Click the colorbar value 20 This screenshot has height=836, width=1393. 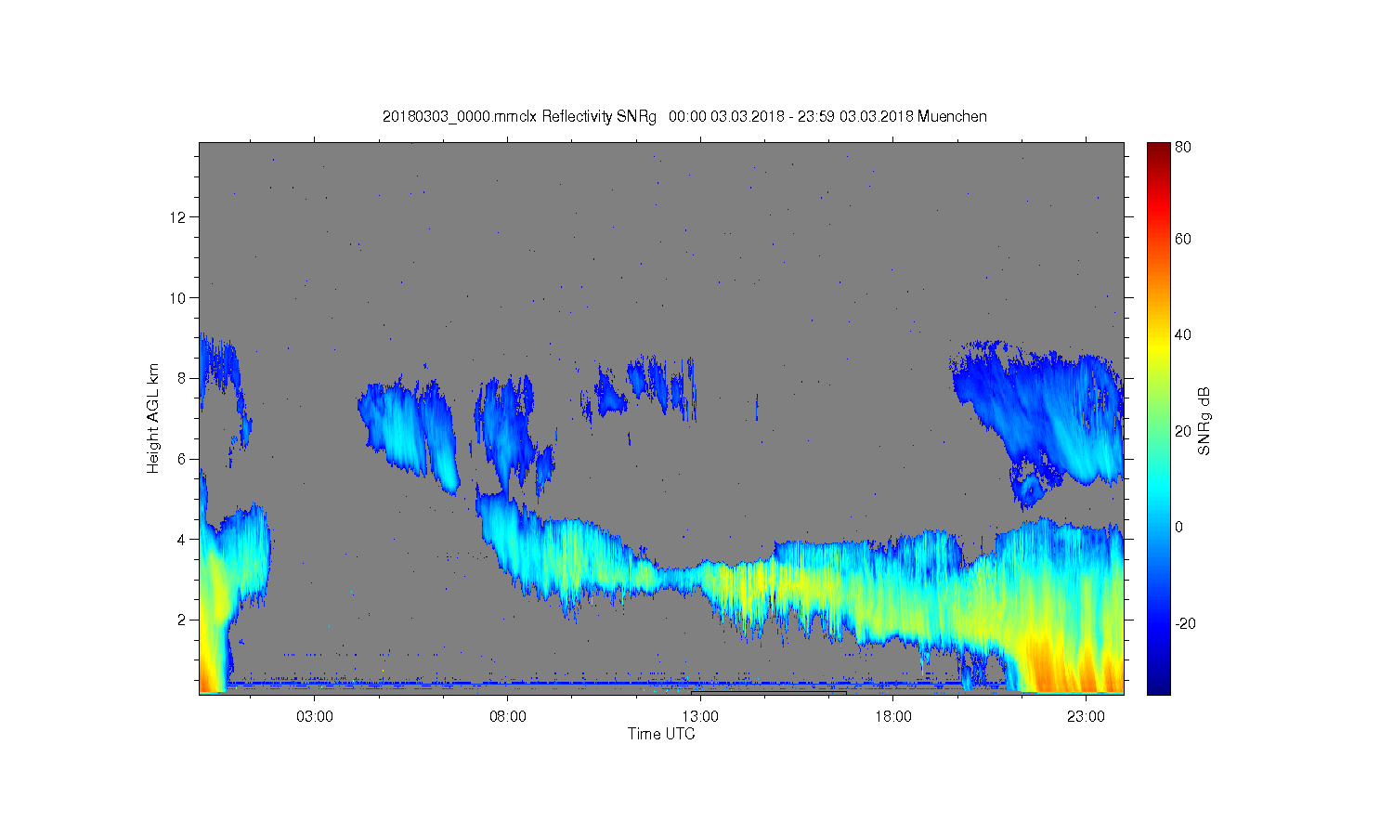click(x=1183, y=431)
